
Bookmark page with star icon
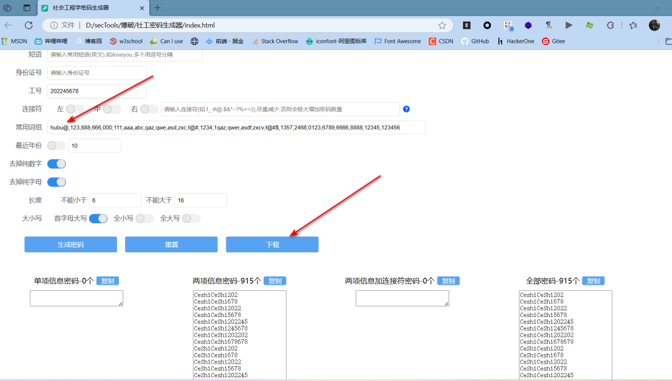tap(442, 25)
